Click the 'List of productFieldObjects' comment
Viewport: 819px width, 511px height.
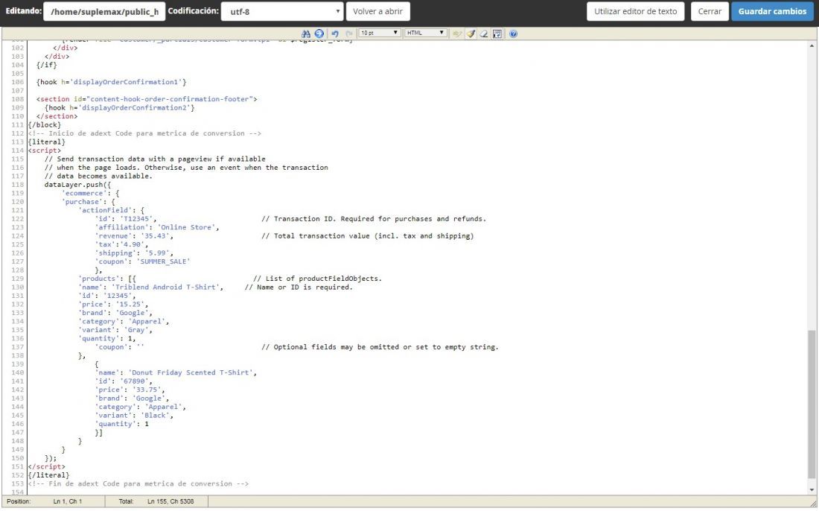(318, 279)
